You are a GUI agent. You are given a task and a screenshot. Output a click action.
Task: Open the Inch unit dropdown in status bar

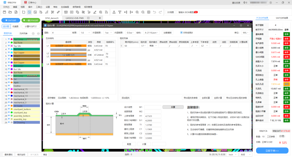[x=233, y=154]
